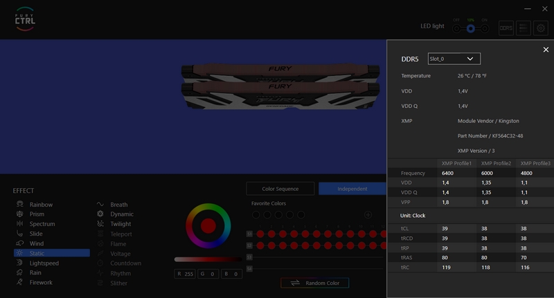Click the XMP Profile3 column header
Screen dimensions: 554x298
(535, 163)
